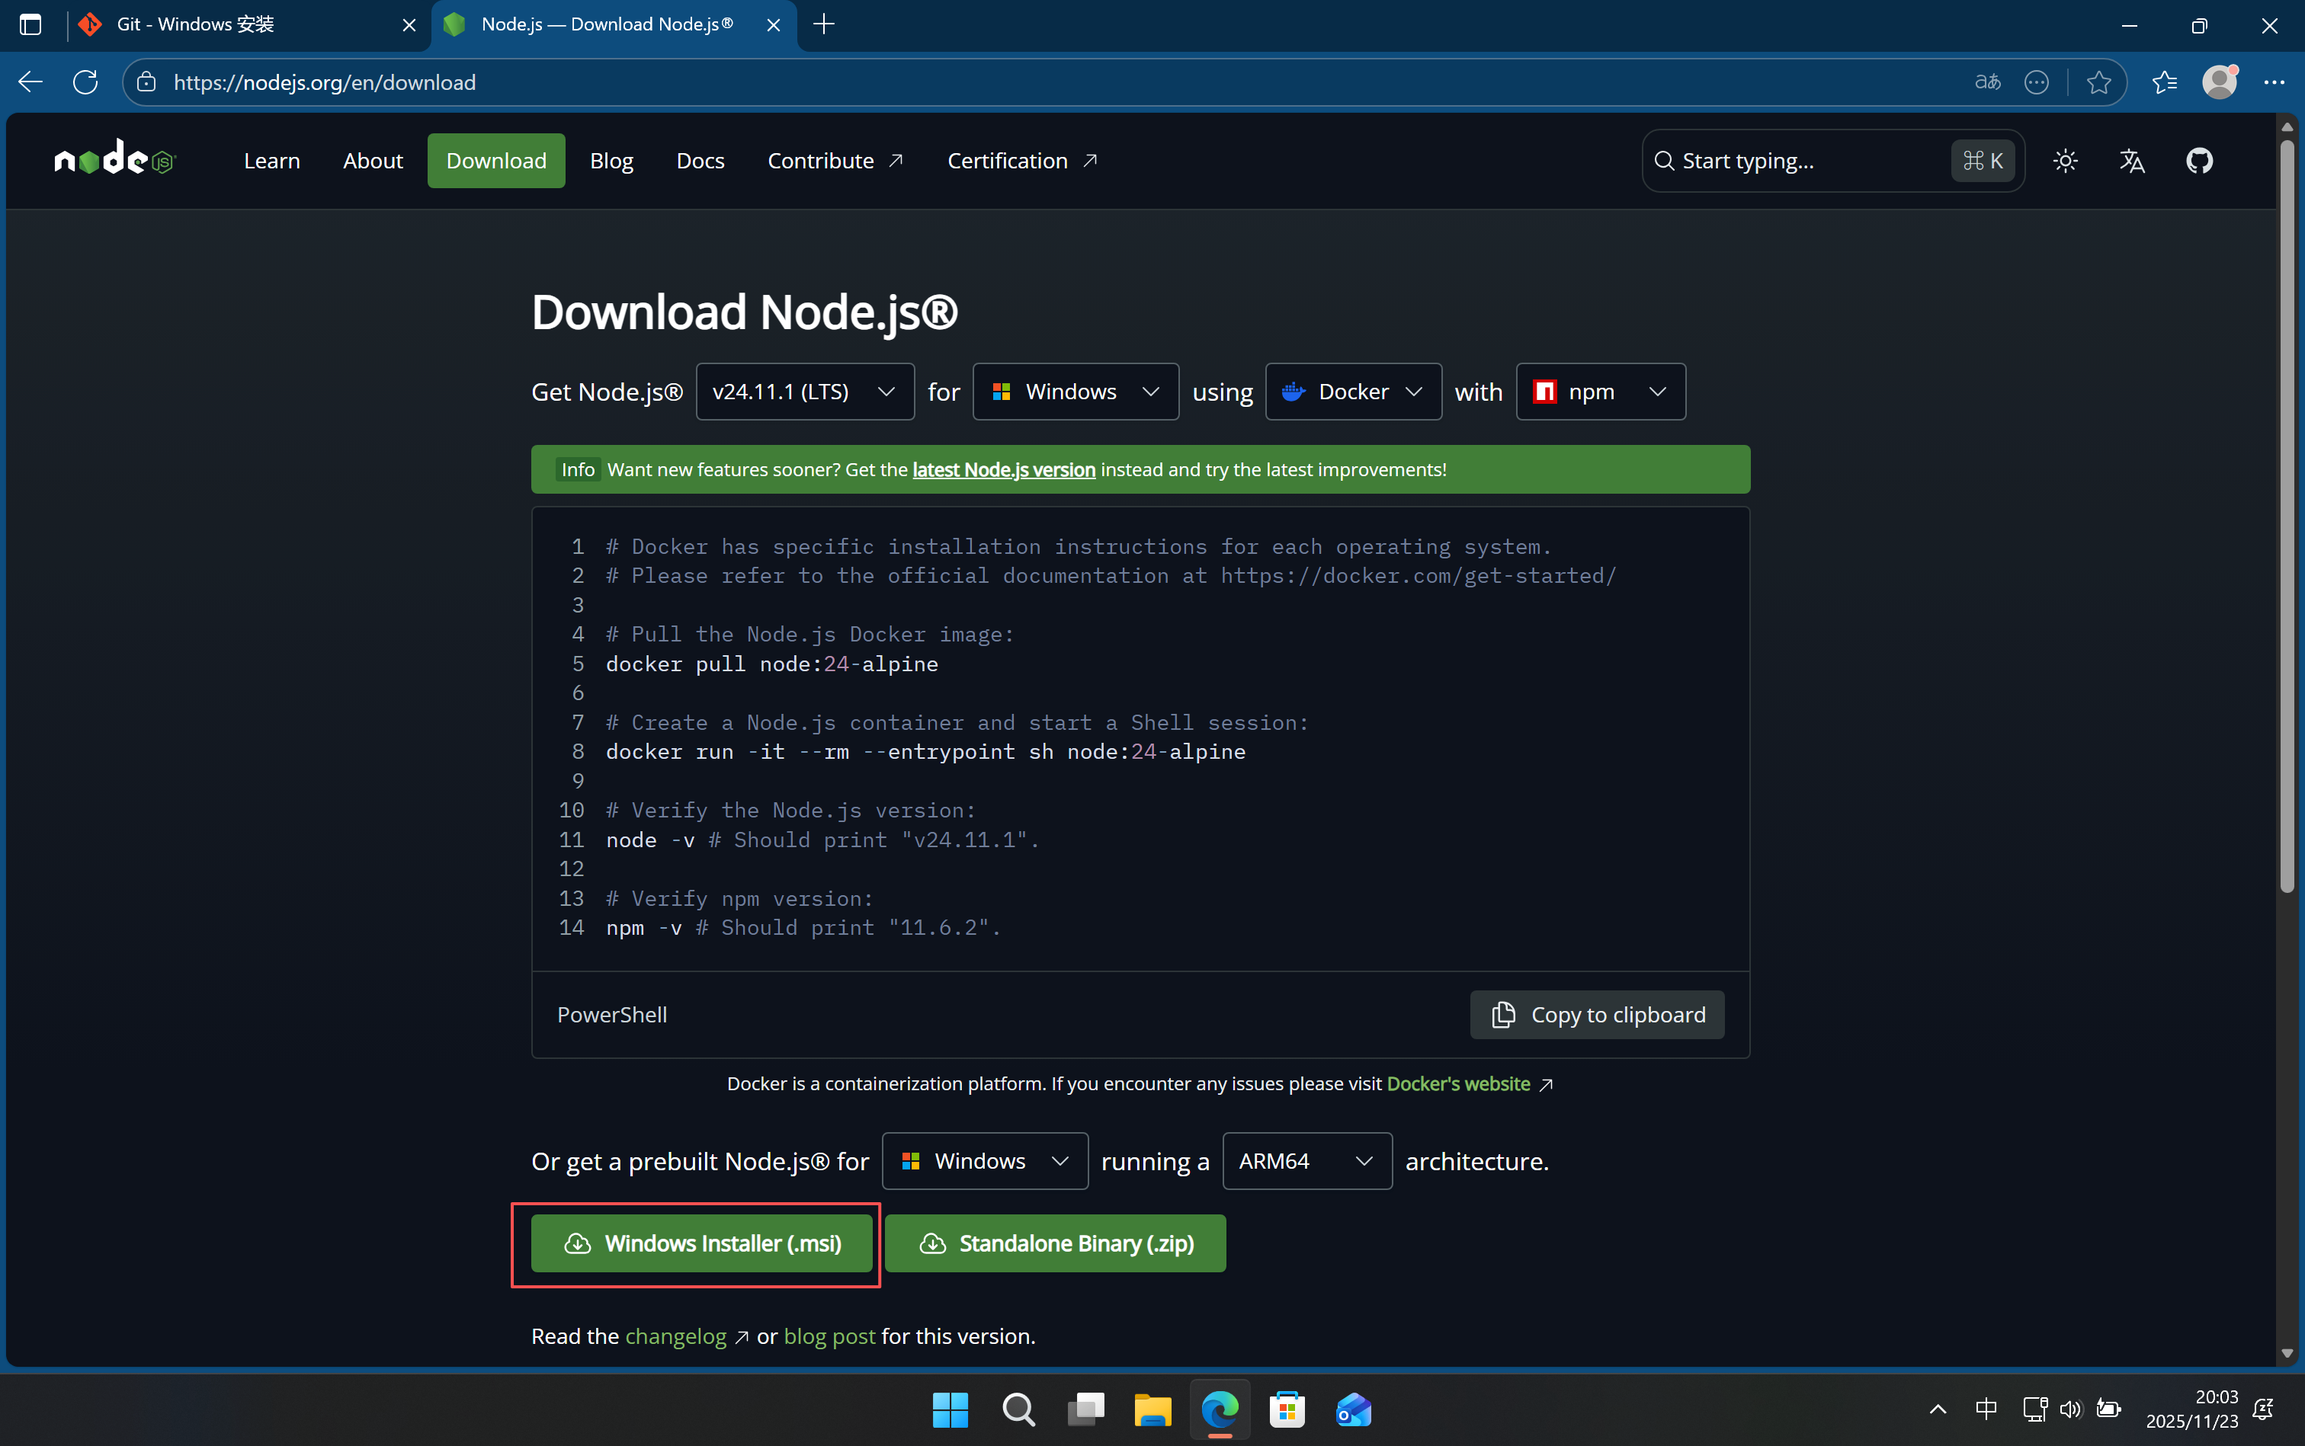The image size is (2305, 1446).
Task: Open the GitHub repository icon
Action: coord(2199,161)
